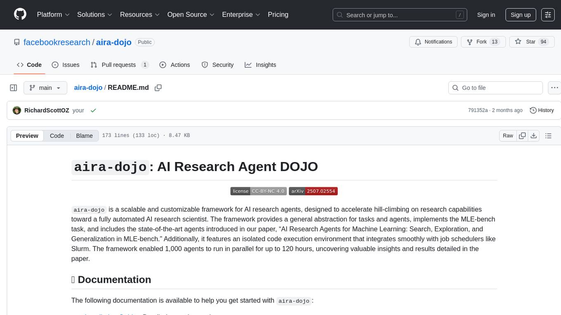Open the Open Source dropdown
This screenshot has width=561, height=315.
tap(191, 14)
